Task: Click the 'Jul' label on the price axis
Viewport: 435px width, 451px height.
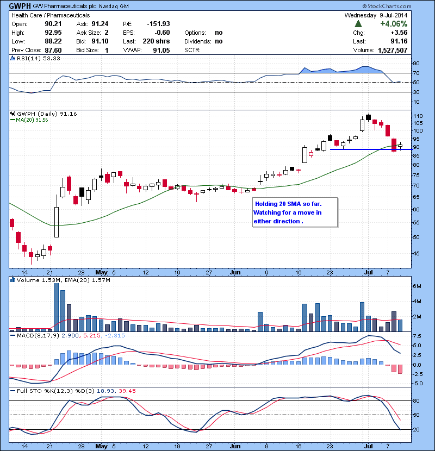Action: [x=369, y=272]
